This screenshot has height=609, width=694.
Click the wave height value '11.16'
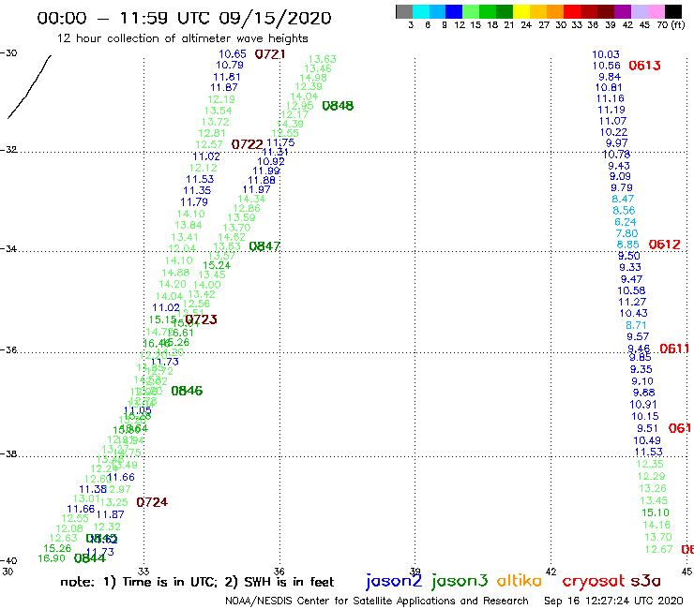click(611, 98)
